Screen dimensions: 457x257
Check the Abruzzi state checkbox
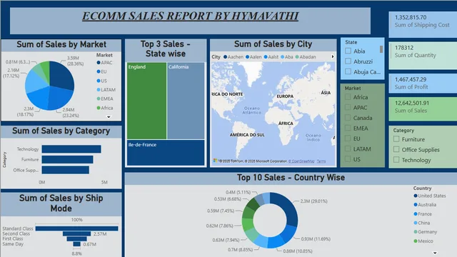click(x=348, y=61)
